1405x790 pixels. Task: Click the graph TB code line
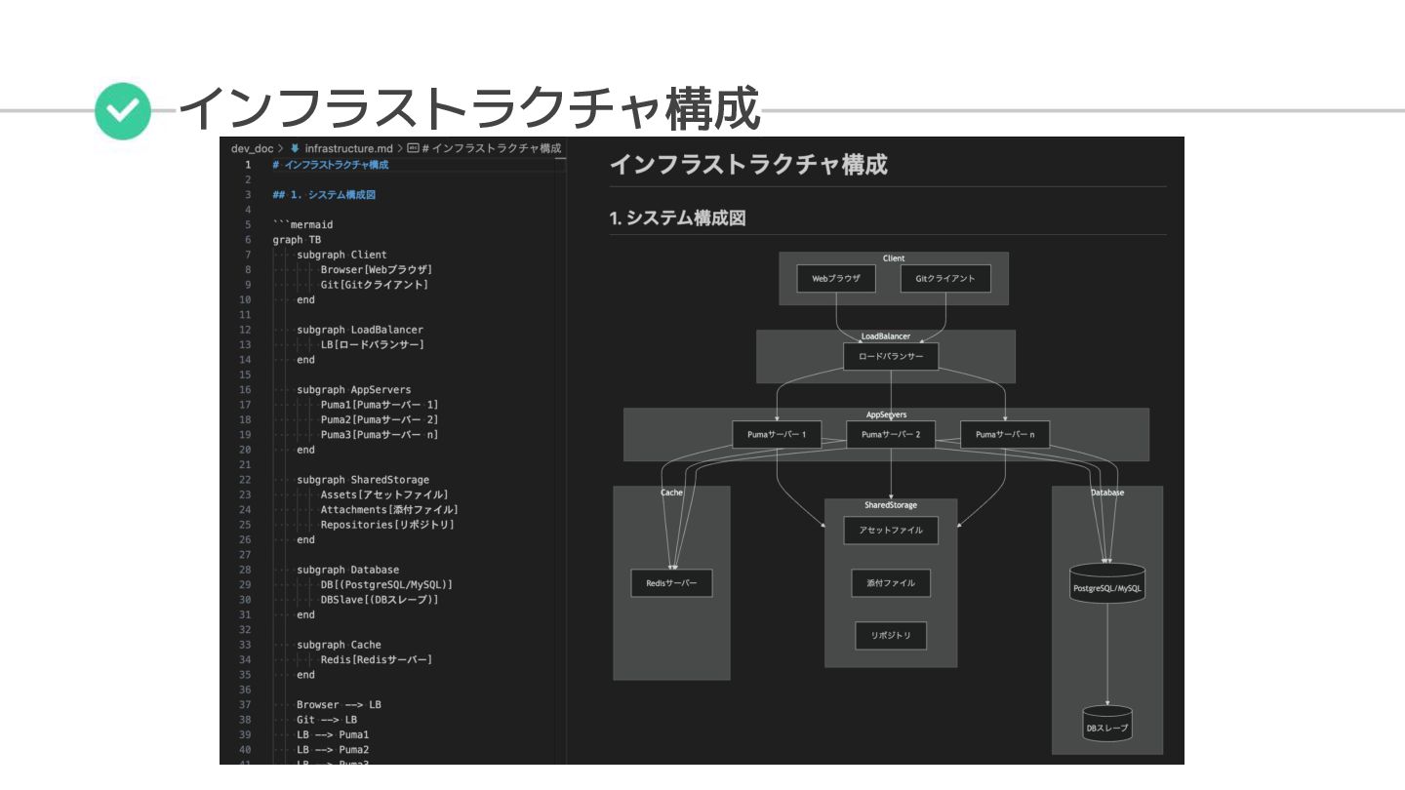[x=298, y=240]
